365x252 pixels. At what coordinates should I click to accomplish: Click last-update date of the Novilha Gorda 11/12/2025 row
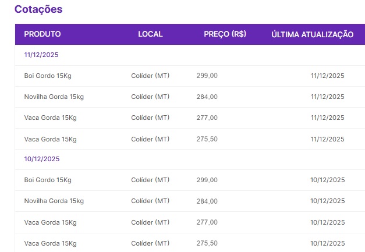(328, 97)
